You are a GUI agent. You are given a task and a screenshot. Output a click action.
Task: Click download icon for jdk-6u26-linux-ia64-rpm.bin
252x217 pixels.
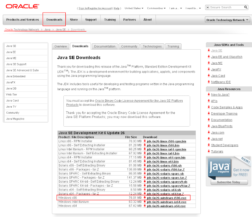click(x=145, y=149)
